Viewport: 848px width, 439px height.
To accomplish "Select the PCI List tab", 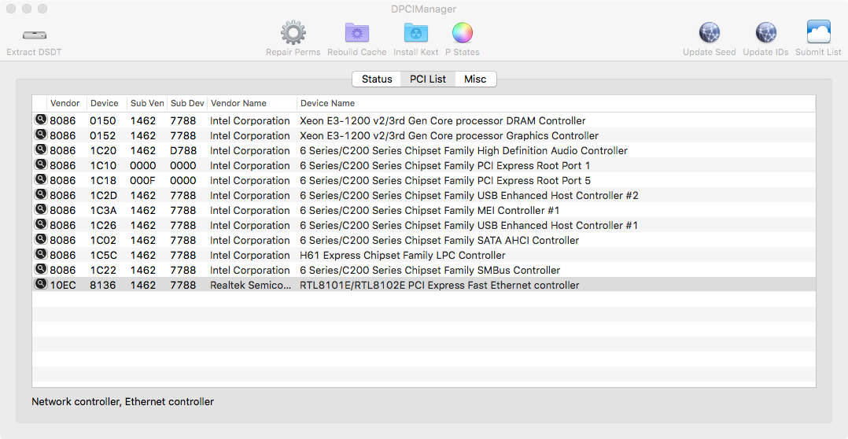I will click(x=428, y=79).
